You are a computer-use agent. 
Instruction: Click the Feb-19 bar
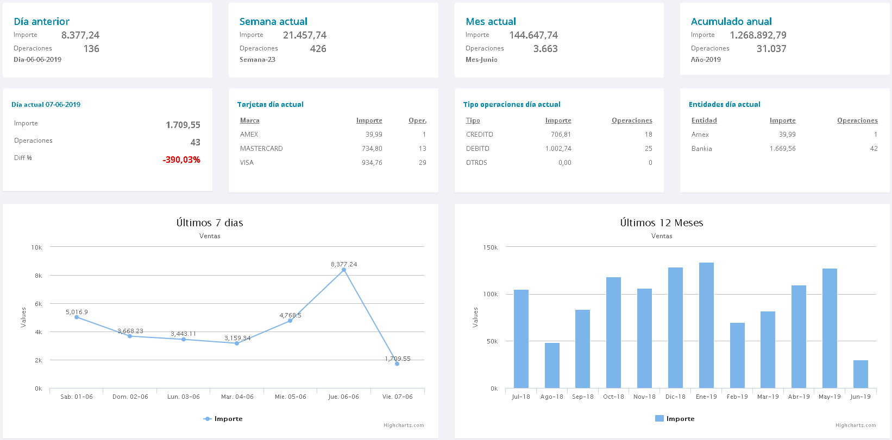pyautogui.click(x=737, y=355)
